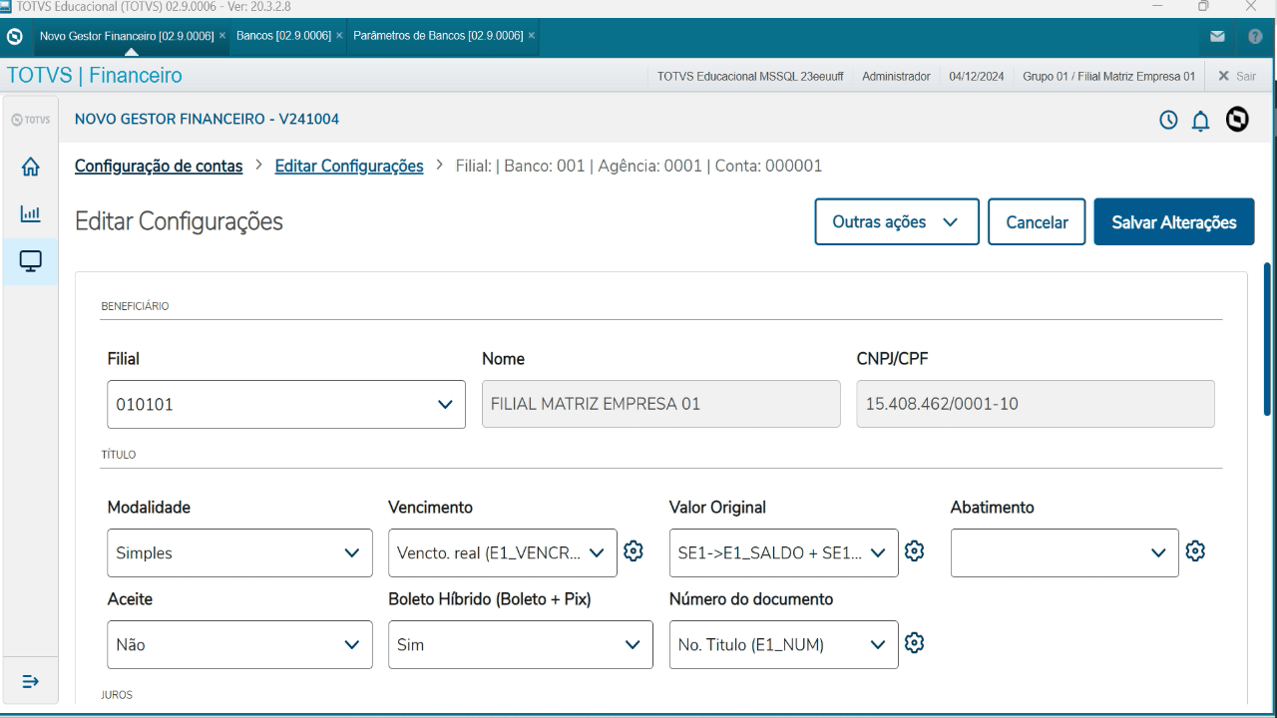Open the Número do documento dropdown
This screenshot has width=1277, height=718.
[x=784, y=644]
